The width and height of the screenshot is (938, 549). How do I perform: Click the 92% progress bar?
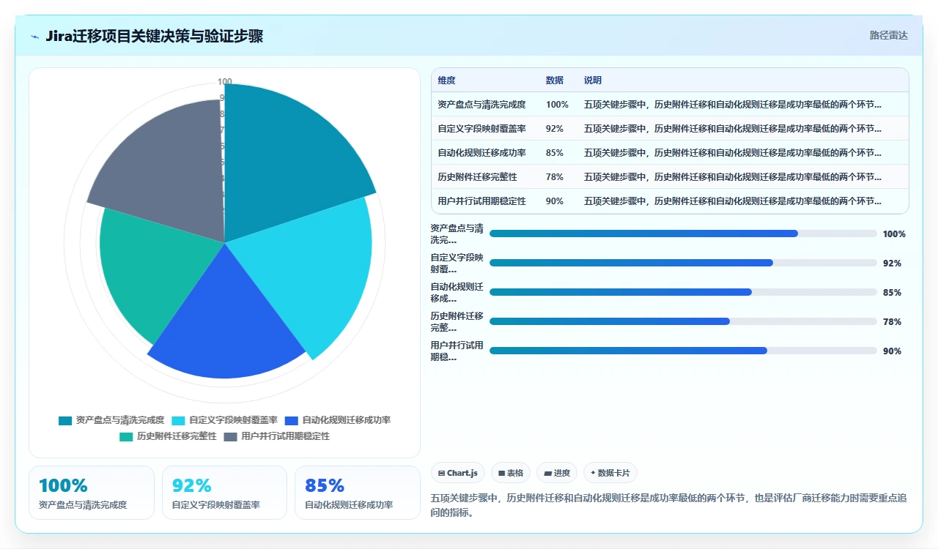pos(683,263)
